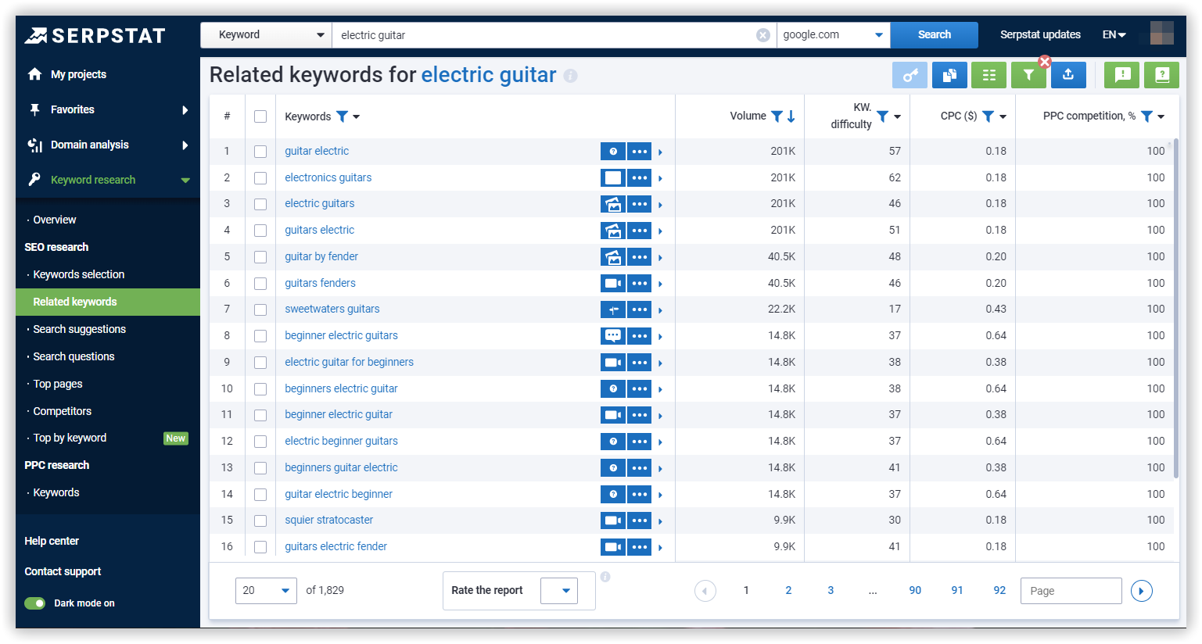Go to results page 92
1202x644 pixels.
click(999, 591)
